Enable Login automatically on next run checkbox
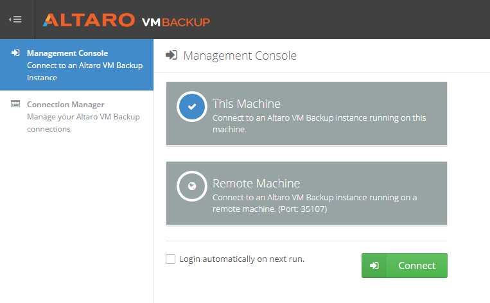 pos(170,259)
